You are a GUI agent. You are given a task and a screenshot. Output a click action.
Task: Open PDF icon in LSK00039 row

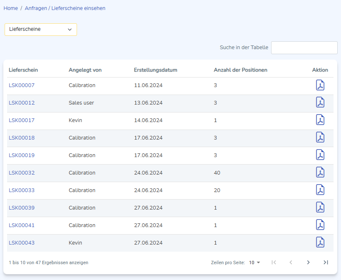[320, 208]
